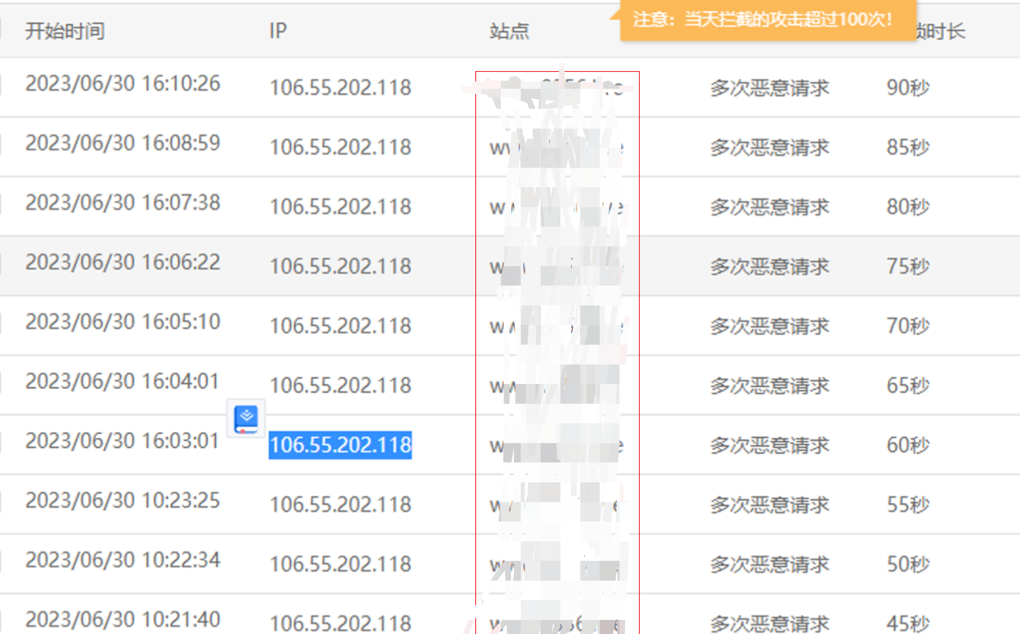Click the blue translate book floating icon
This screenshot has width=1020, height=634.
[x=246, y=419]
